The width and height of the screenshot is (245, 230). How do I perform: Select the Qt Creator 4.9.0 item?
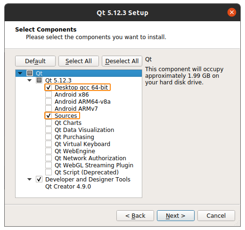pos(68,187)
